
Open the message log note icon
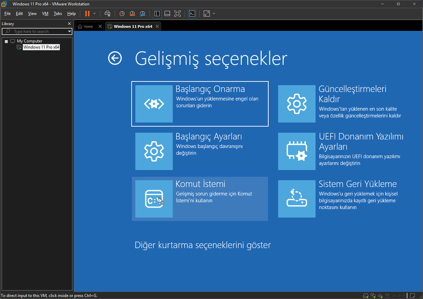[412, 296]
